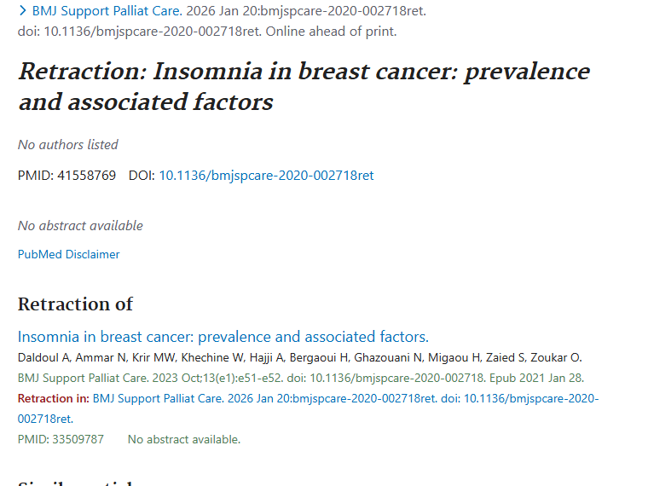Click the PMID number 41558769
648x486 pixels.
pyautogui.click(x=86, y=176)
